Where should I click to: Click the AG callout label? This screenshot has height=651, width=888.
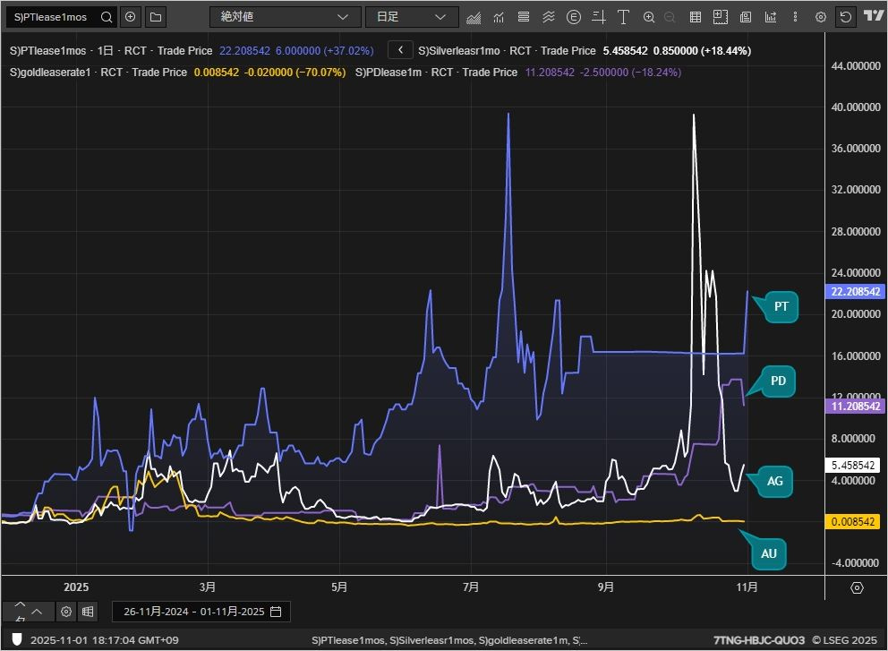[774, 481]
